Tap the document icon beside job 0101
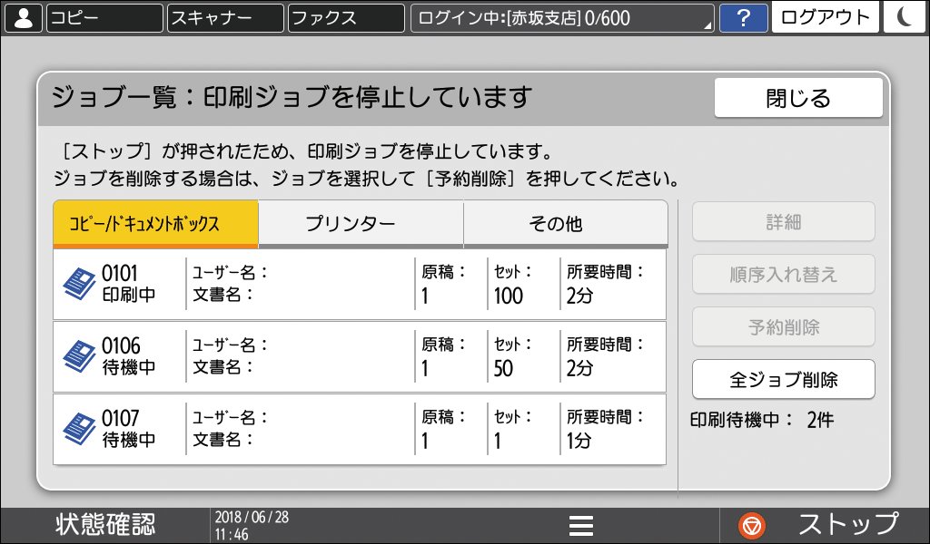 82,285
